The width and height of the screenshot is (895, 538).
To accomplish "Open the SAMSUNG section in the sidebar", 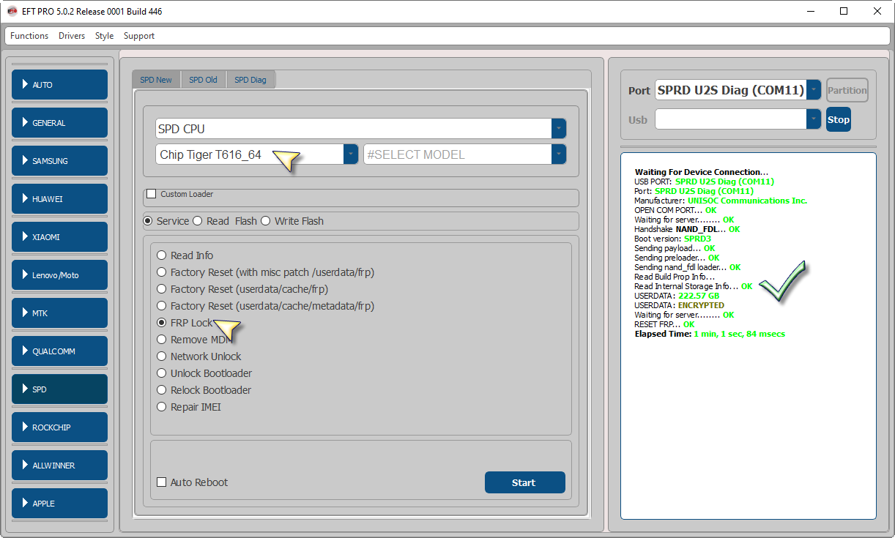I will tap(59, 161).
